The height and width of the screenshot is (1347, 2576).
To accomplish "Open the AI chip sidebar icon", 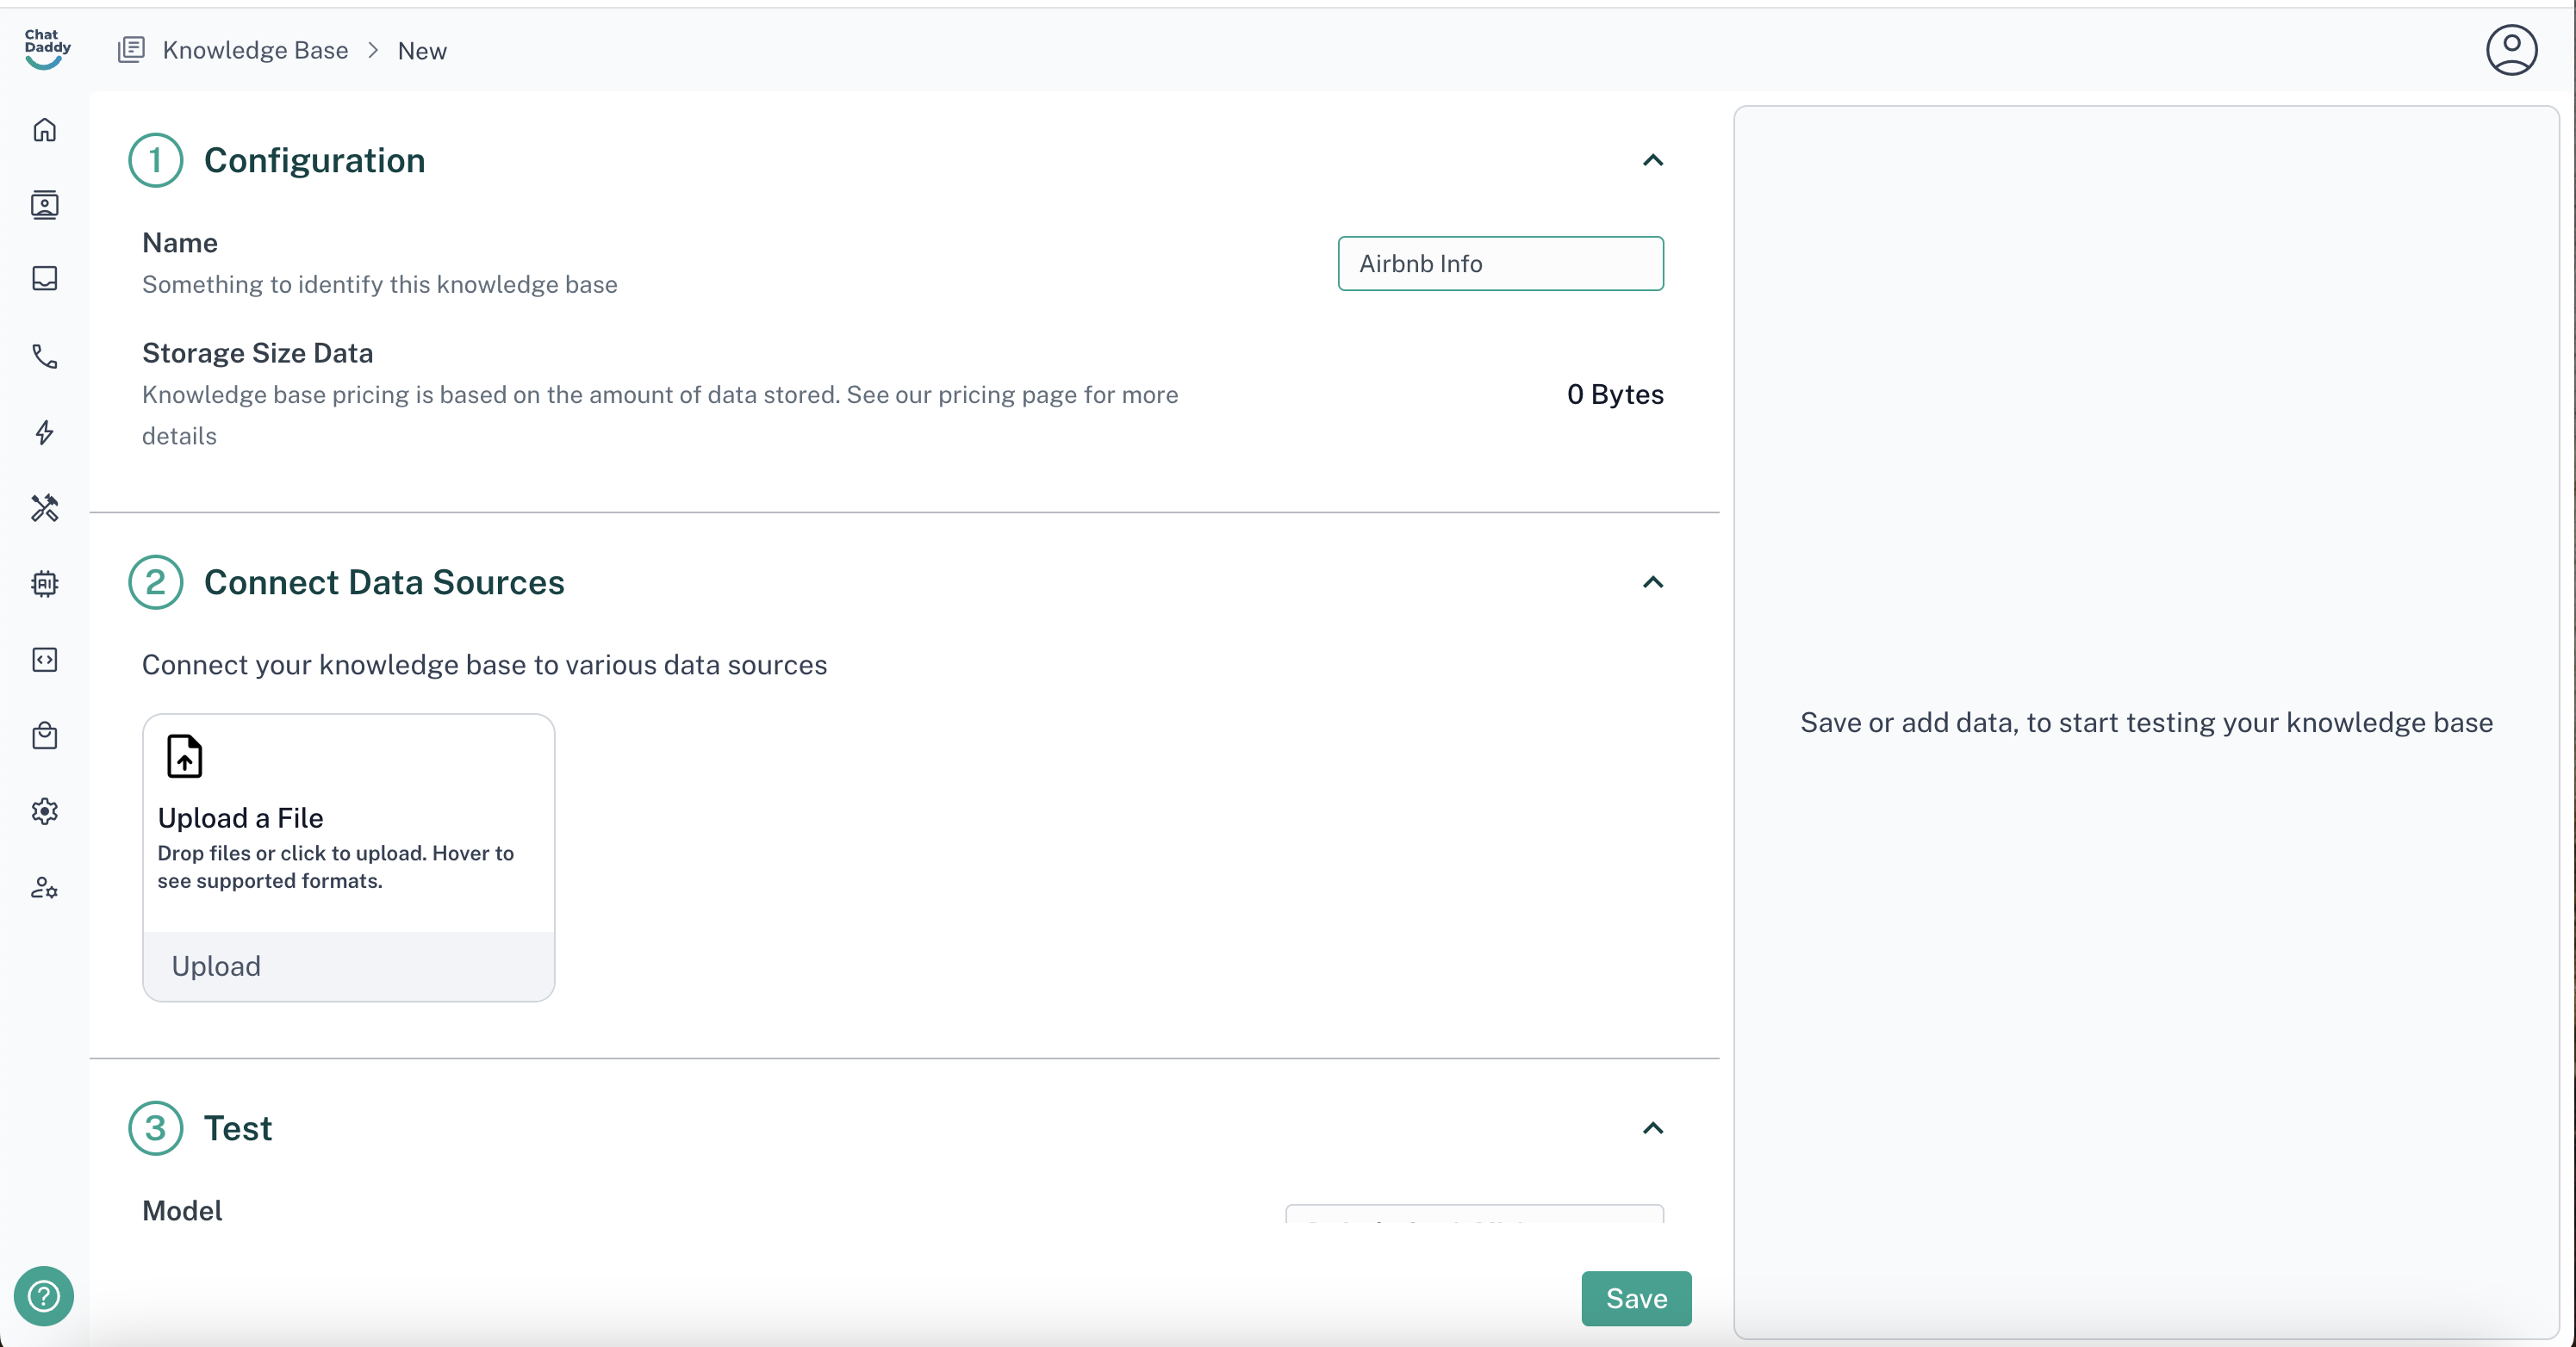I will [x=44, y=583].
